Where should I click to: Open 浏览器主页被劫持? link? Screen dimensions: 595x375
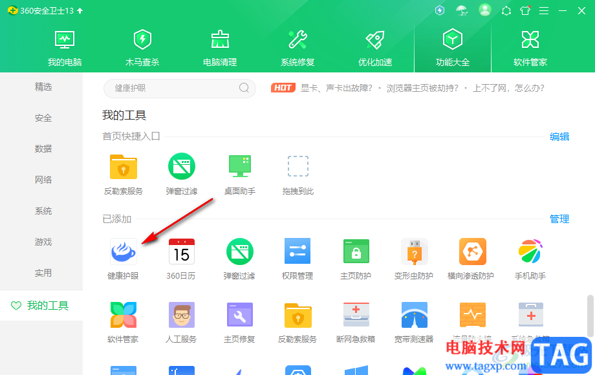[422, 88]
